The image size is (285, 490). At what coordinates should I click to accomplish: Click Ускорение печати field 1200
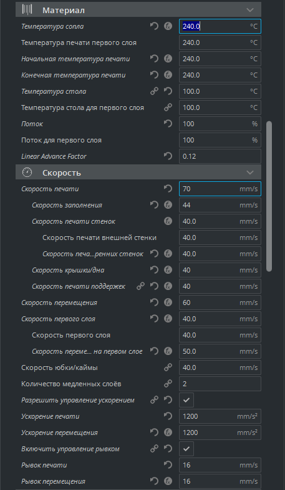click(220, 416)
